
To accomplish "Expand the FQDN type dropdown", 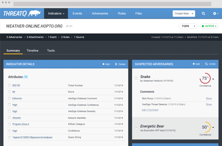I will (188, 26).
